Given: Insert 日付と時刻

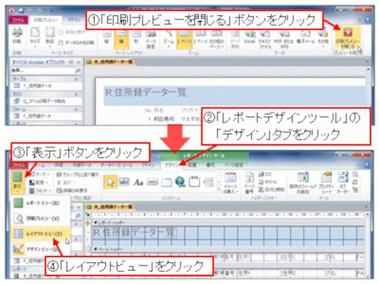Looking at the screenshot, I should pos(271,190).
